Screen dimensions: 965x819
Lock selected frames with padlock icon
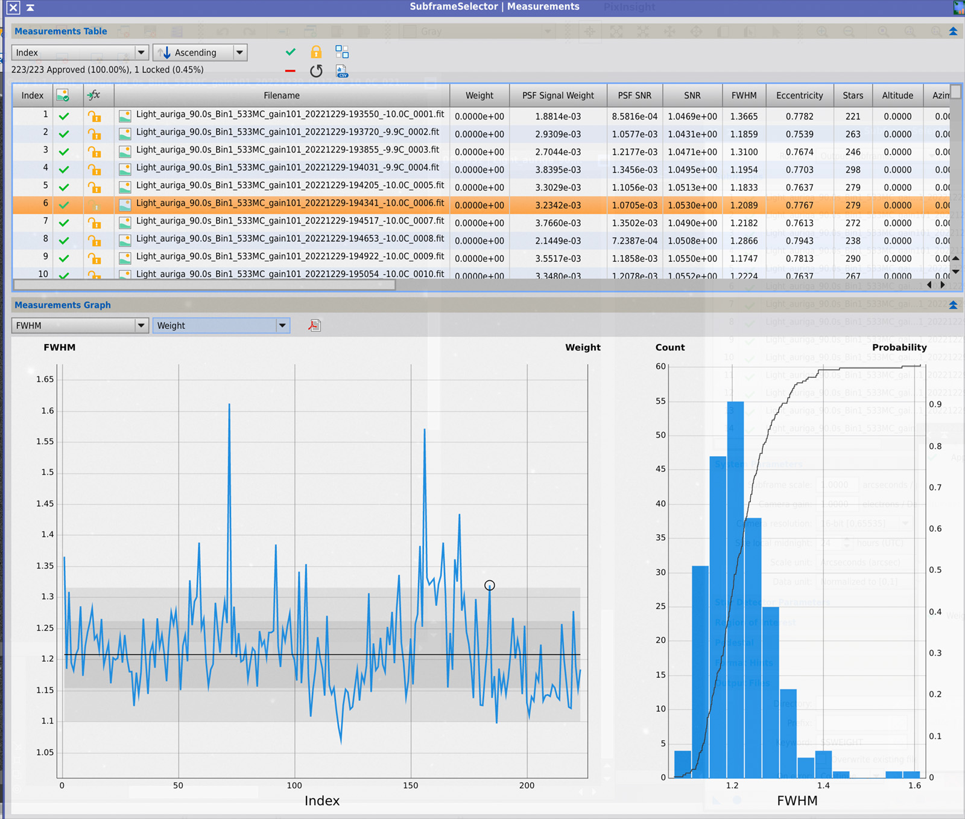coord(316,52)
